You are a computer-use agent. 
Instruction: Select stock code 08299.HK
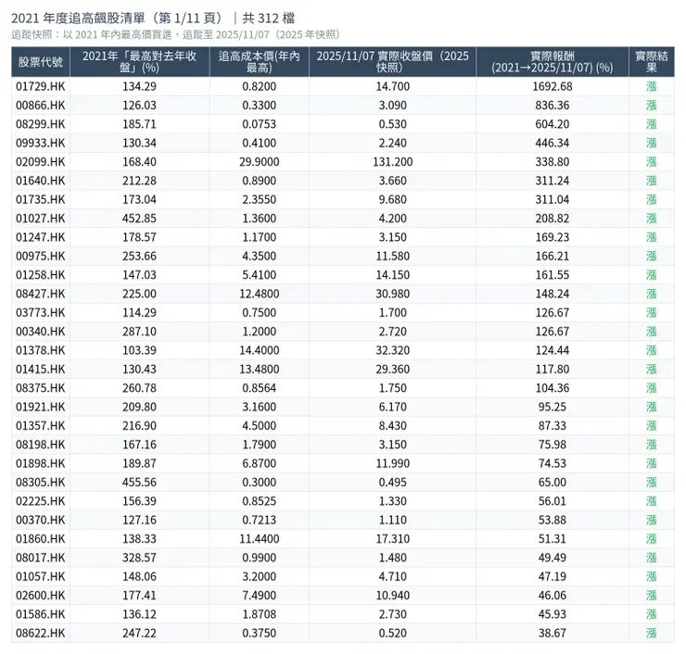40,124
